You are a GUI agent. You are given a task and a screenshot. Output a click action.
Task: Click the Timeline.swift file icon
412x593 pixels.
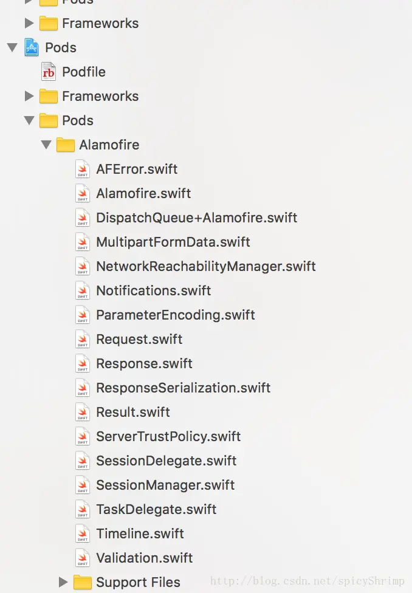[x=83, y=533]
